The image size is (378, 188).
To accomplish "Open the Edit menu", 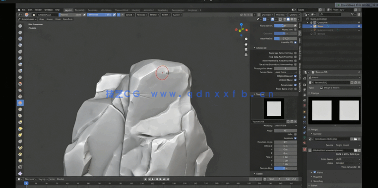I will point(30,10).
